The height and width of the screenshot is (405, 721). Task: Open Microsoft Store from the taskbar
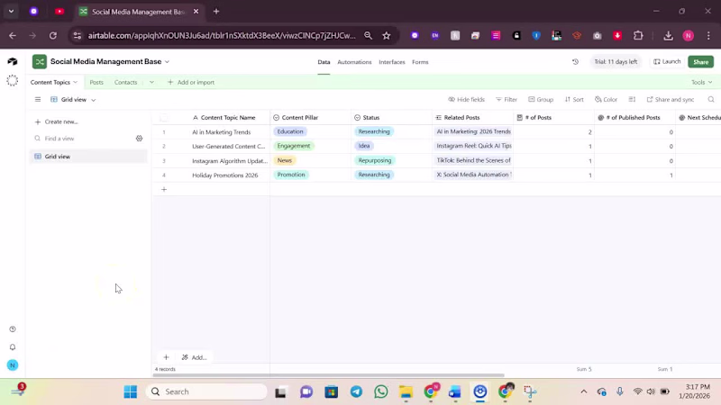(x=331, y=391)
